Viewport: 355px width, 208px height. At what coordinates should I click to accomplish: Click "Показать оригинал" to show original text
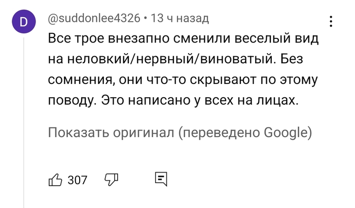click(x=111, y=133)
